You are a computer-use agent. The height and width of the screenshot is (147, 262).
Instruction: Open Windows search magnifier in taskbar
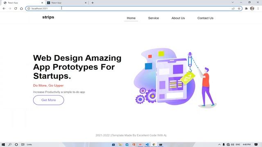click(10, 145)
